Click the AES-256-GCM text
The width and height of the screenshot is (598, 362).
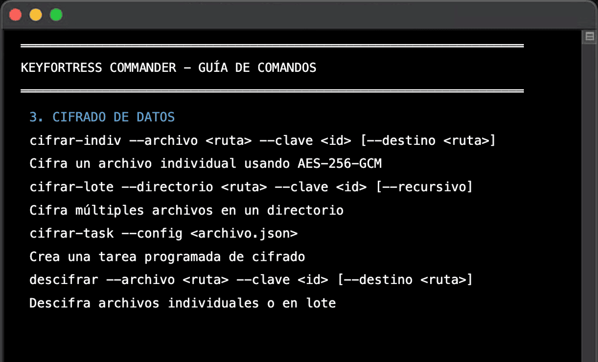pos(340,164)
